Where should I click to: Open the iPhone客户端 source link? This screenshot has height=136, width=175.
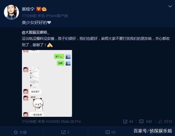(57, 16)
